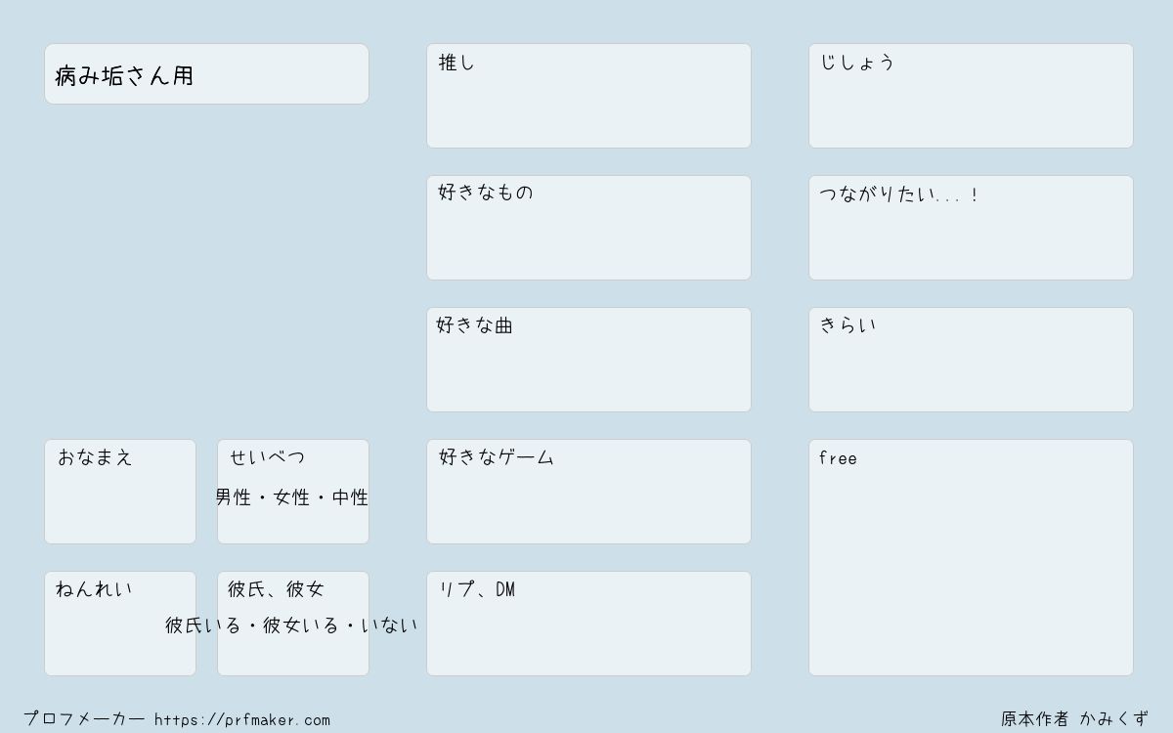
Task: Pick 彼女いる relationship option
Action: 301,625
